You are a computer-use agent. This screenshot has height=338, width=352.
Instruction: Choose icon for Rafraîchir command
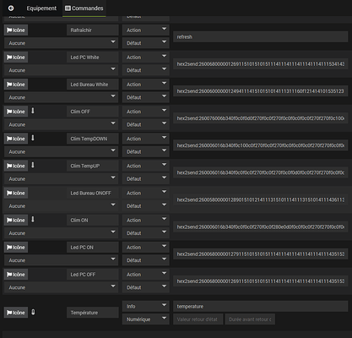pyautogui.click(x=16, y=30)
